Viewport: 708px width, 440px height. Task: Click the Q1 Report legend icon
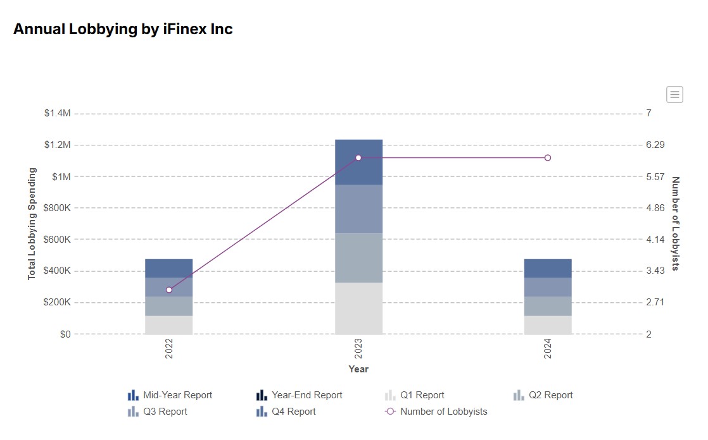[x=390, y=395]
